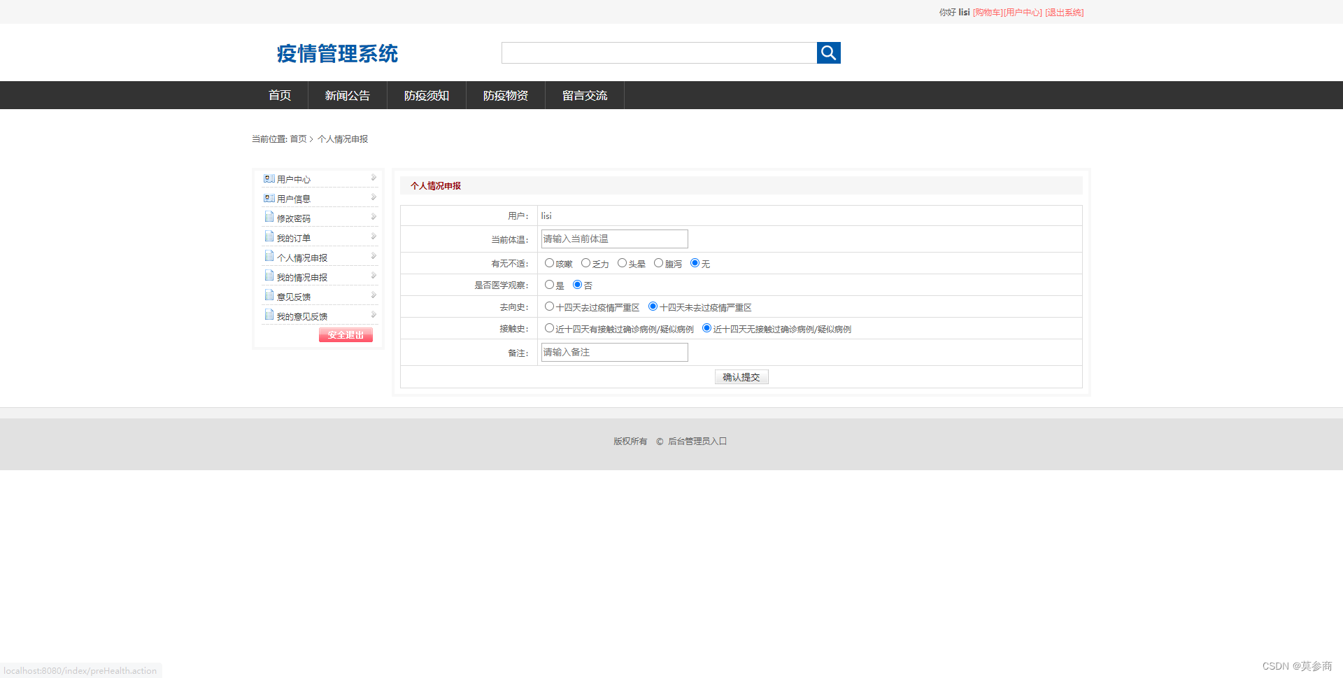Open the 留言交流 navigation tab
The width and height of the screenshot is (1343, 678).
(585, 95)
